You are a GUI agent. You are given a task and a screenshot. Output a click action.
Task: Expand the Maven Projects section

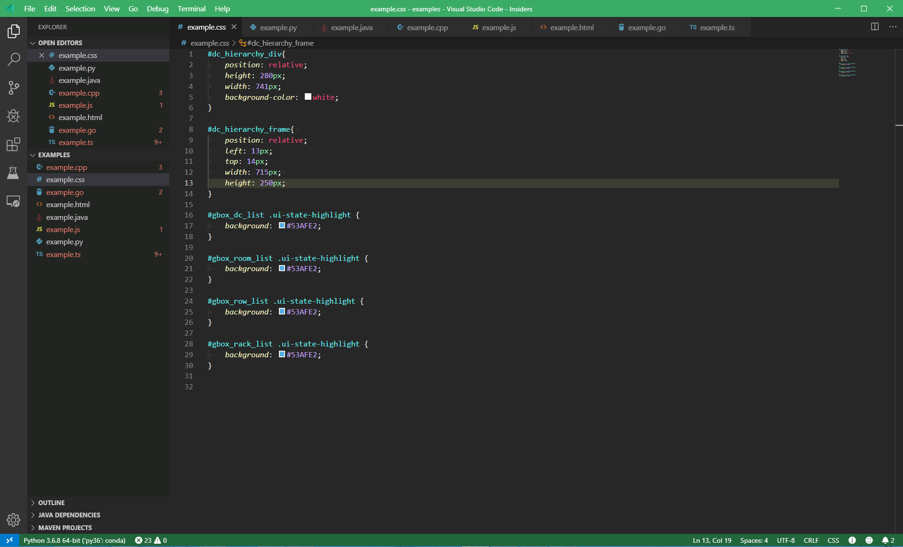(65, 528)
